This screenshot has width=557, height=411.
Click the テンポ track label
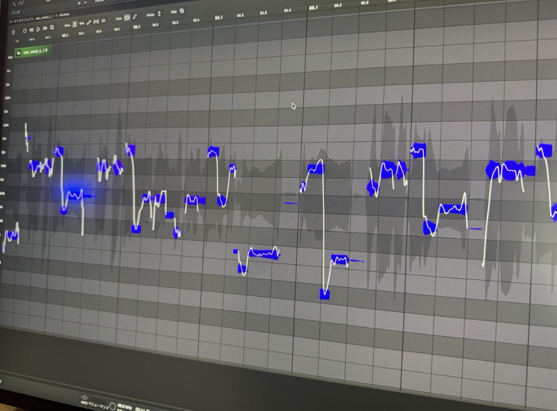pyautogui.click(x=16, y=12)
